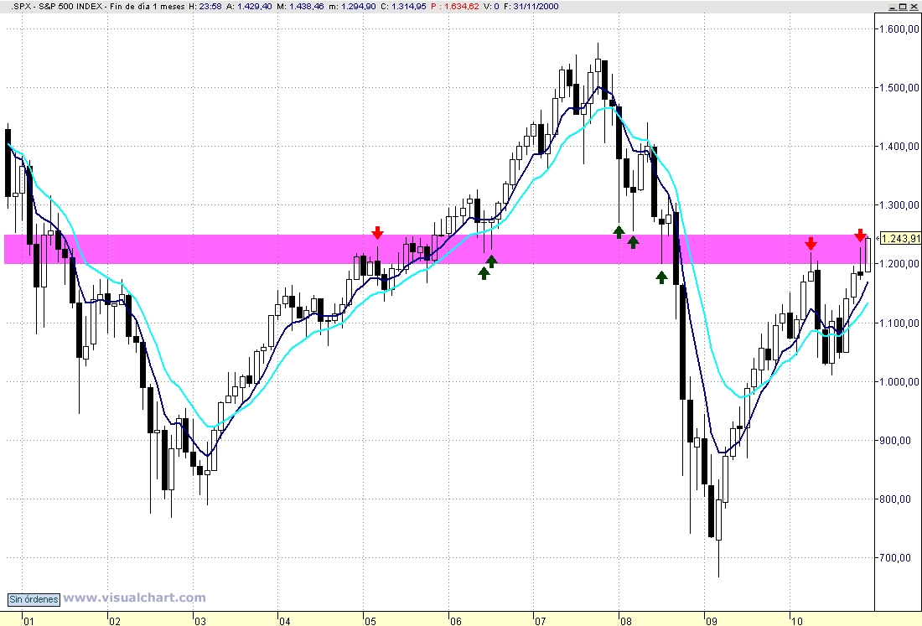Click the '08' year label on time axis
This screenshot has width=922, height=626.
tap(625, 621)
